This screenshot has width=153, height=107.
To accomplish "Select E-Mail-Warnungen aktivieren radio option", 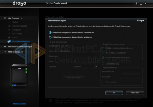I will pyautogui.click(x=50, y=37).
